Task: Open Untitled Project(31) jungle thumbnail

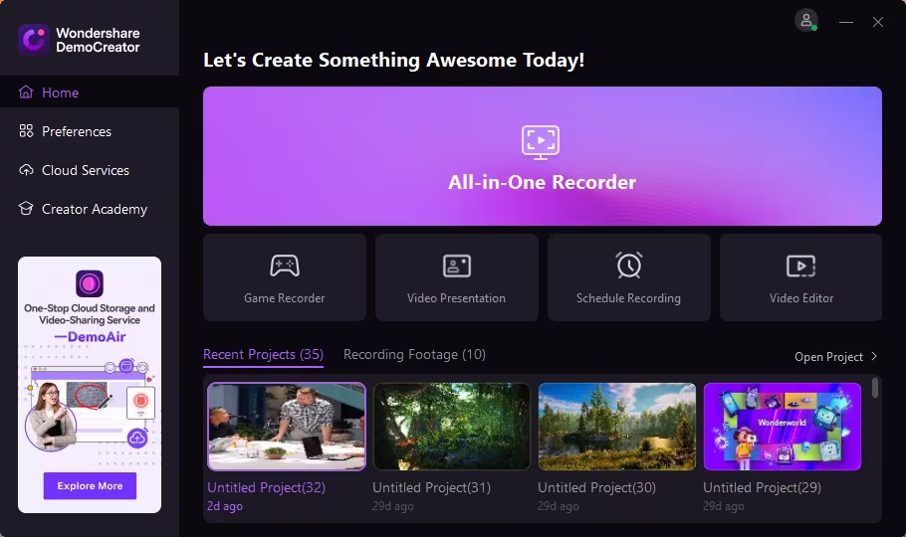Action: [452, 427]
